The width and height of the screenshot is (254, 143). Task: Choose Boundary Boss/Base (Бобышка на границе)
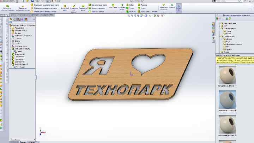click(x=43, y=12)
